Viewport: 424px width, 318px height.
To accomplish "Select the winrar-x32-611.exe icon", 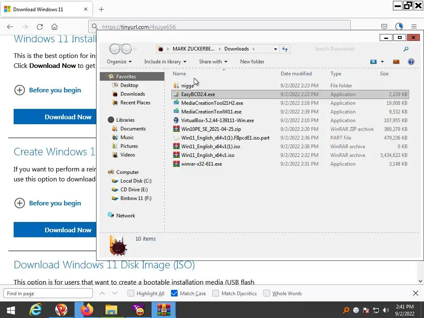I will click(x=176, y=164).
